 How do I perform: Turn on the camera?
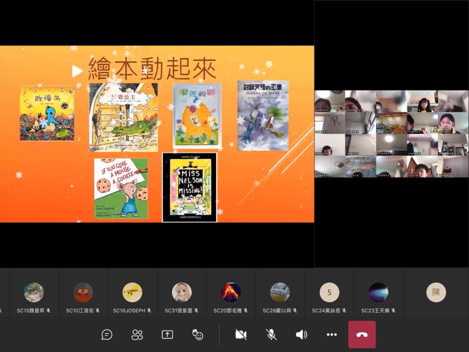[x=241, y=335]
